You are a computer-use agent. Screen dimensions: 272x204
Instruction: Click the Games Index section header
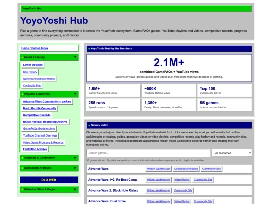point(169,125)
